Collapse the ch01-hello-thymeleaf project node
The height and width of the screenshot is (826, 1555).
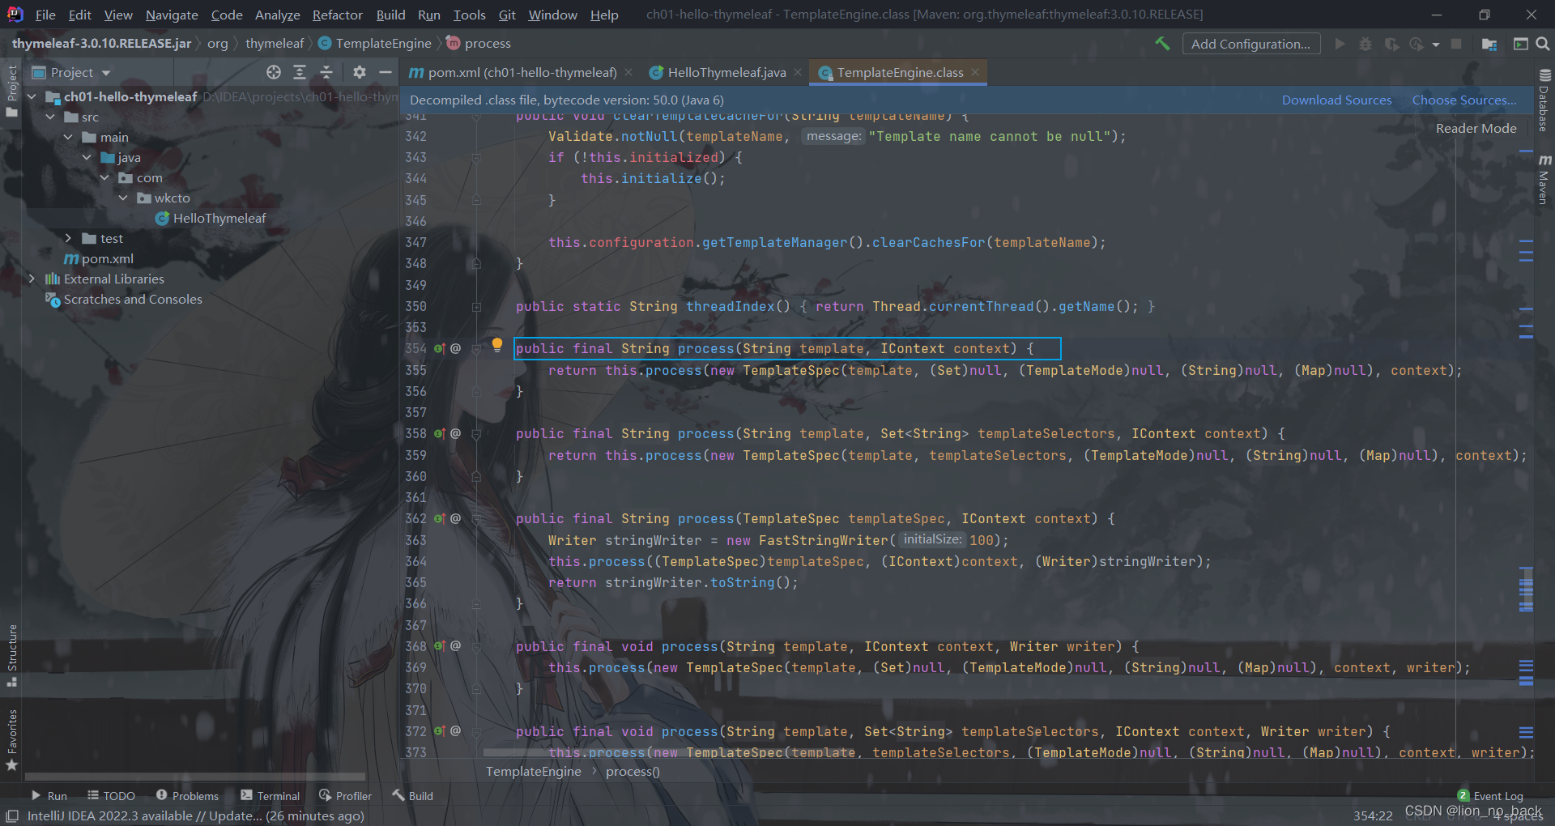32,96
